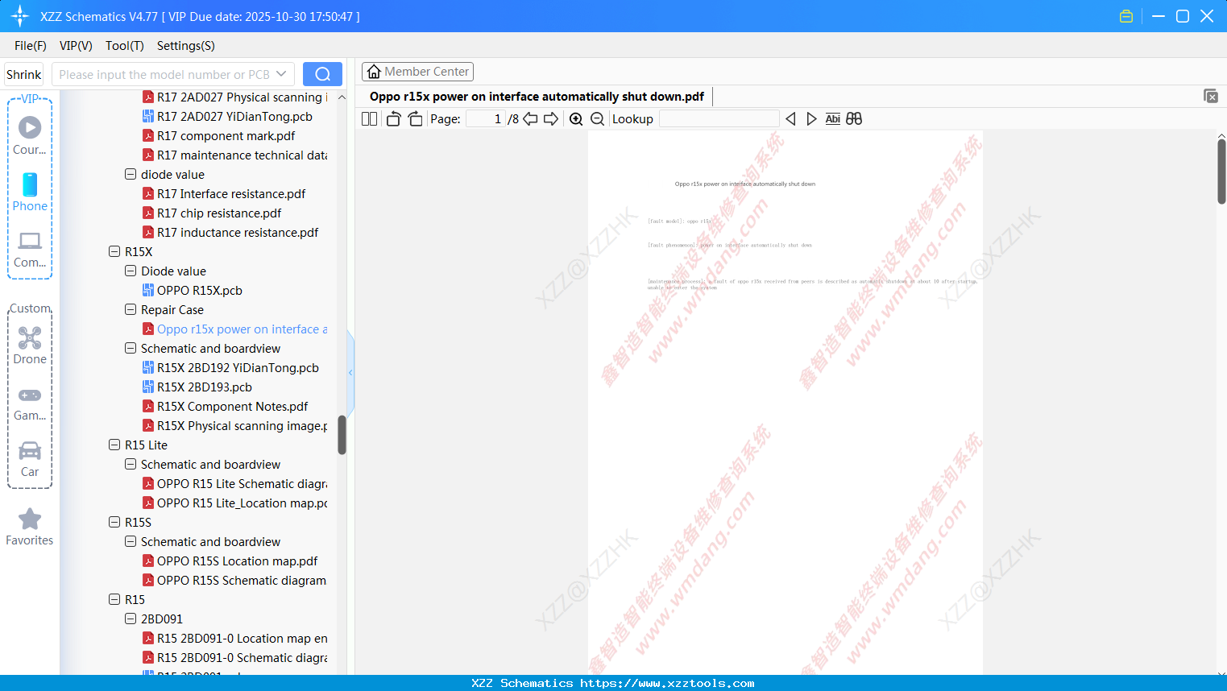
Task: Click the PDF viewer vertical scrollbar thumb
Action: pos(1221,171)
